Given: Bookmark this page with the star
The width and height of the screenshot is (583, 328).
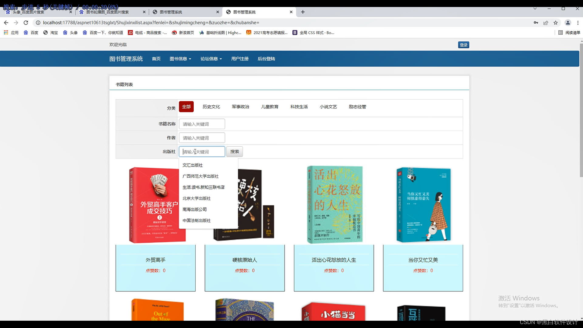Looking at the screenshot, I should 555,23.
